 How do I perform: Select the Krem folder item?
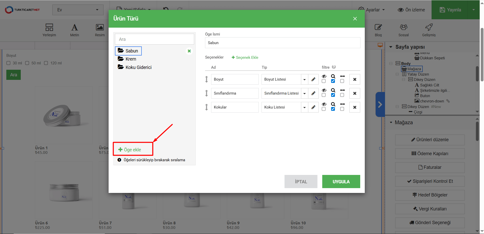tap(131, 59)
